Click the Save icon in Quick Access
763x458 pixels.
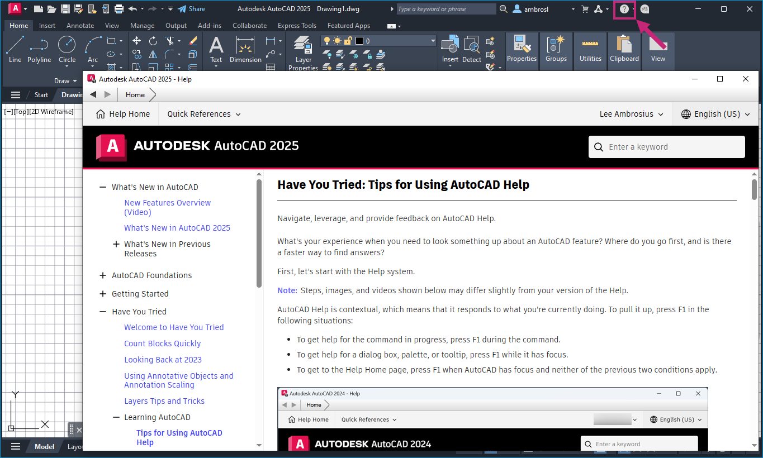point(65,9)
